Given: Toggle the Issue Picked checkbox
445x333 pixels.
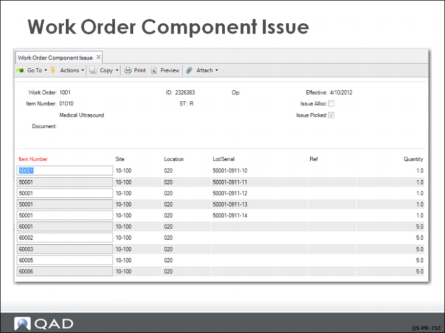Looking at the screenshot, I should click(331, 115).
